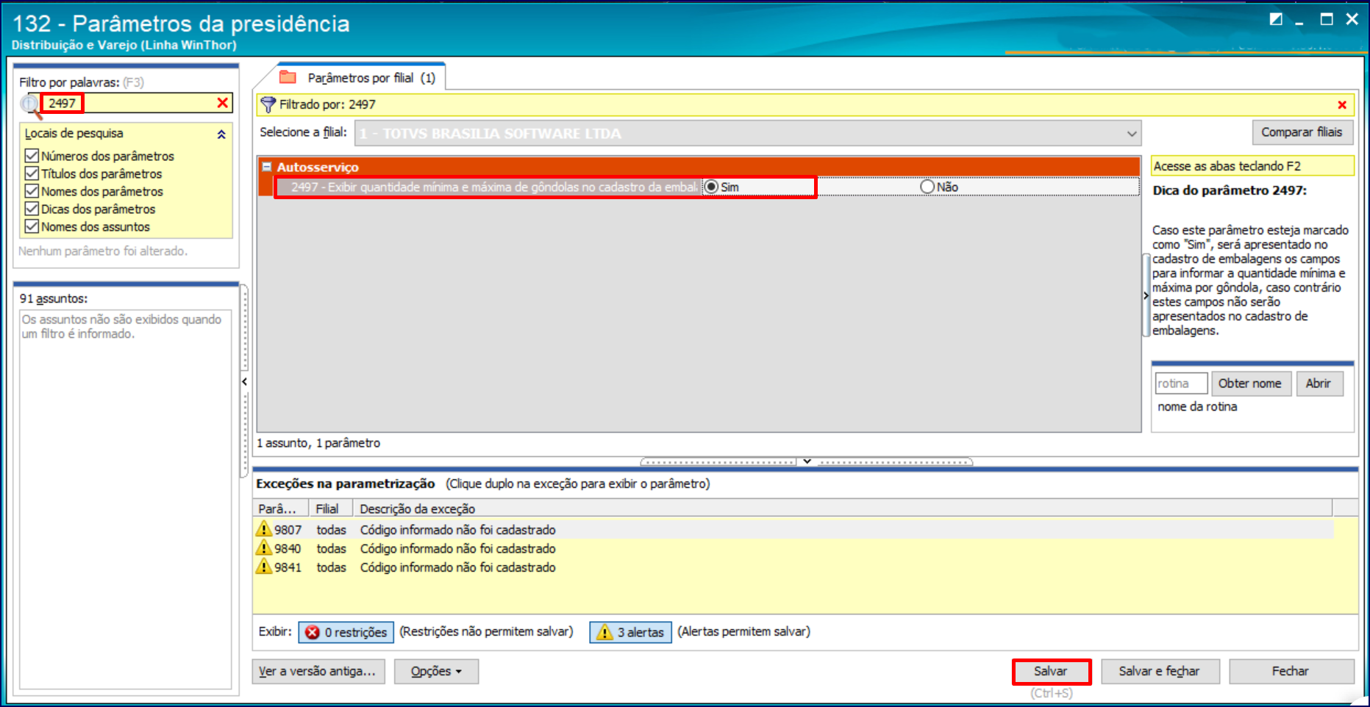Sort by Descrição da exceção column header
The width and height of the screenshot is (1370, 707).
point(843,509)
